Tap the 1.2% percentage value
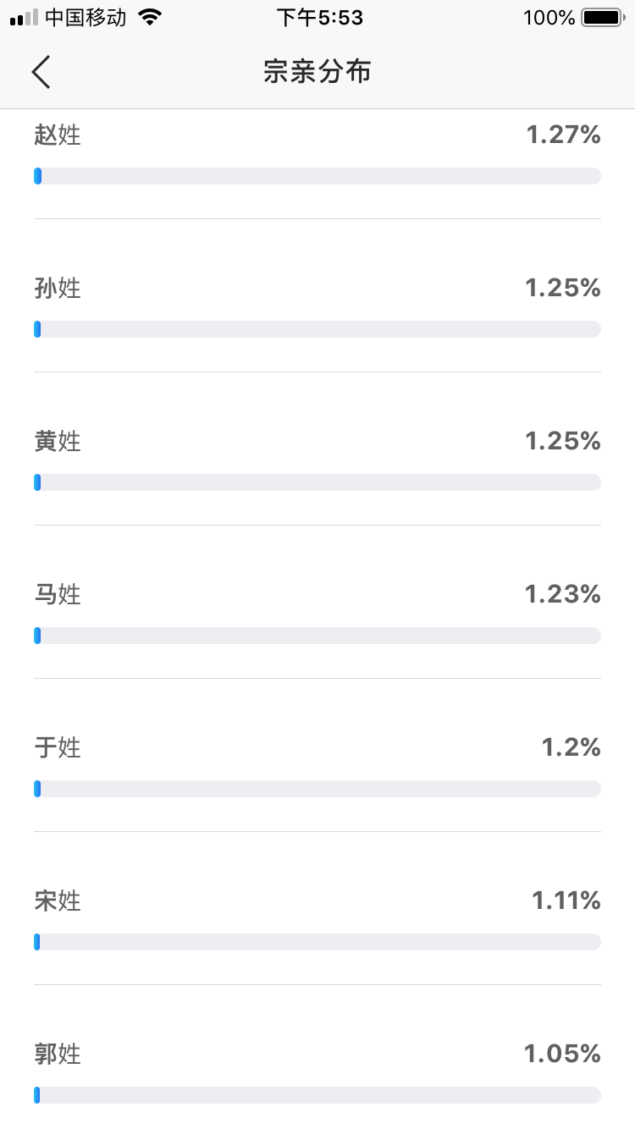Screen dimensions: 635x1129 coord(571,747)
